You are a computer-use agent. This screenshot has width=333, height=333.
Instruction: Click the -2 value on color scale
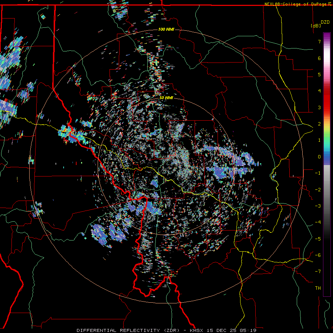click(x=318, y=190)
